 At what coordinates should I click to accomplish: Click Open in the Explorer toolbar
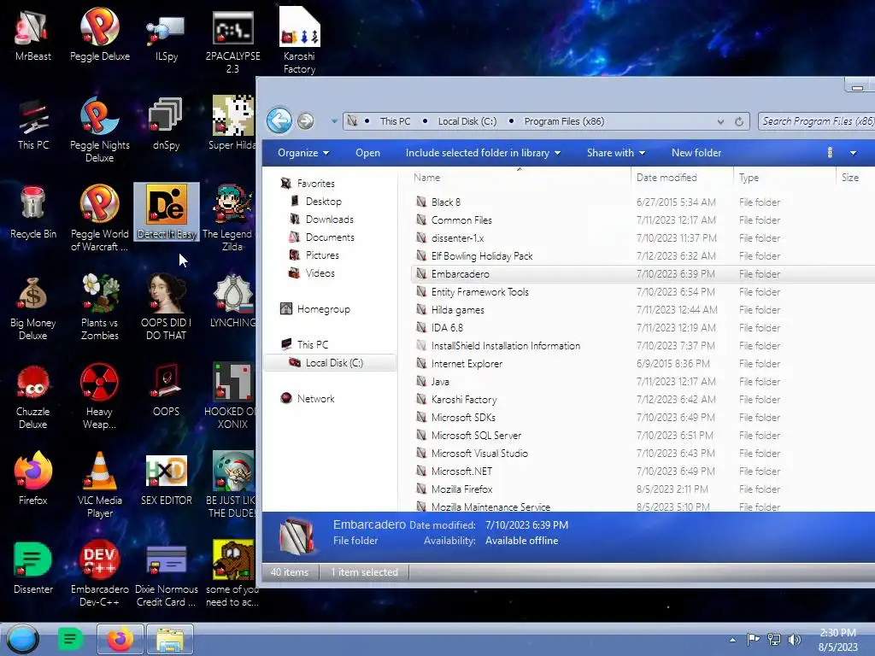(367, 153)
